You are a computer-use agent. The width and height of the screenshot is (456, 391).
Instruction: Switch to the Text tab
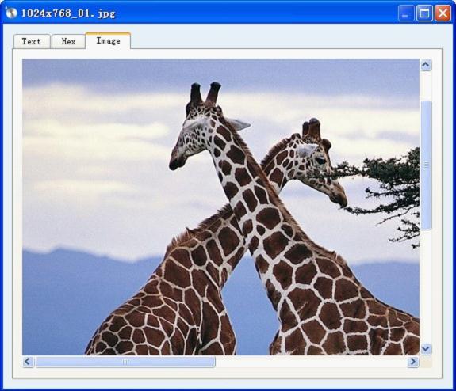pos(32,41)
